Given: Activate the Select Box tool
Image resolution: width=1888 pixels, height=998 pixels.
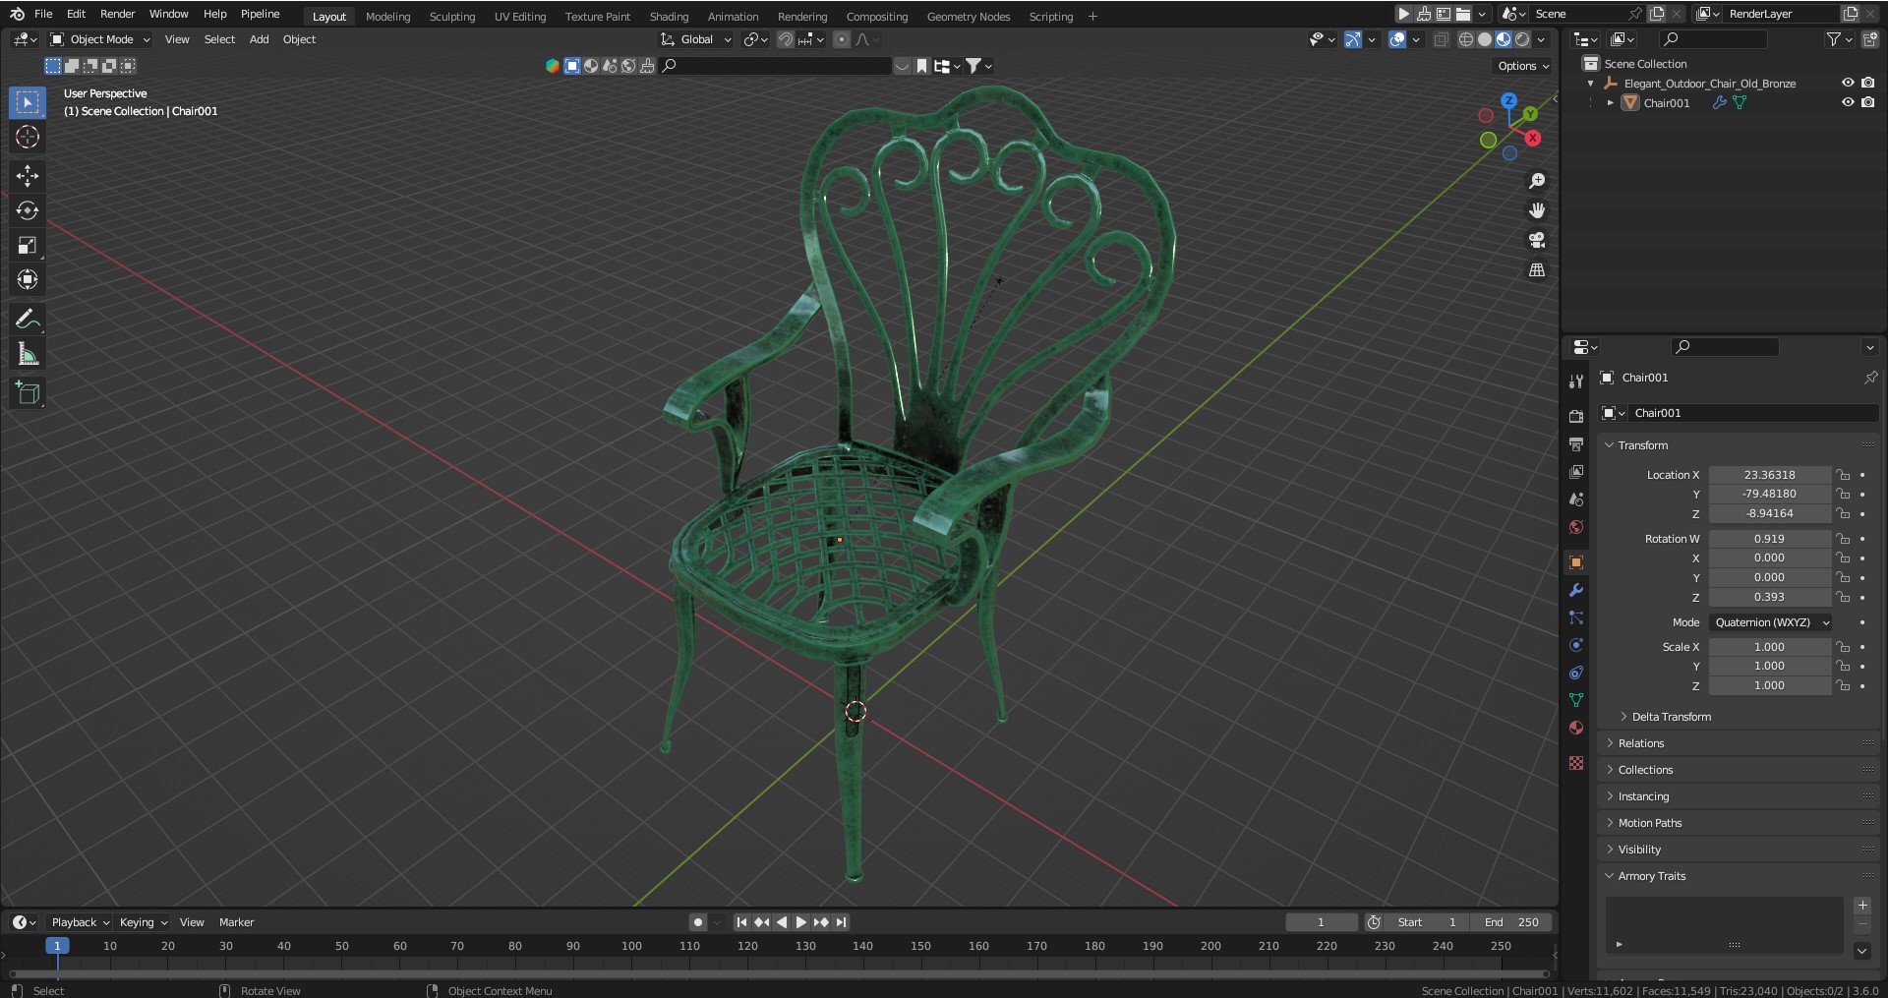Looking at the screenshot, I should tap(28, 102).
